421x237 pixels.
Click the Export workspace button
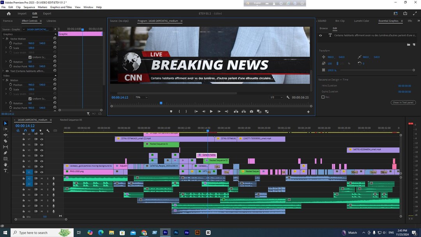coord(47,13)
